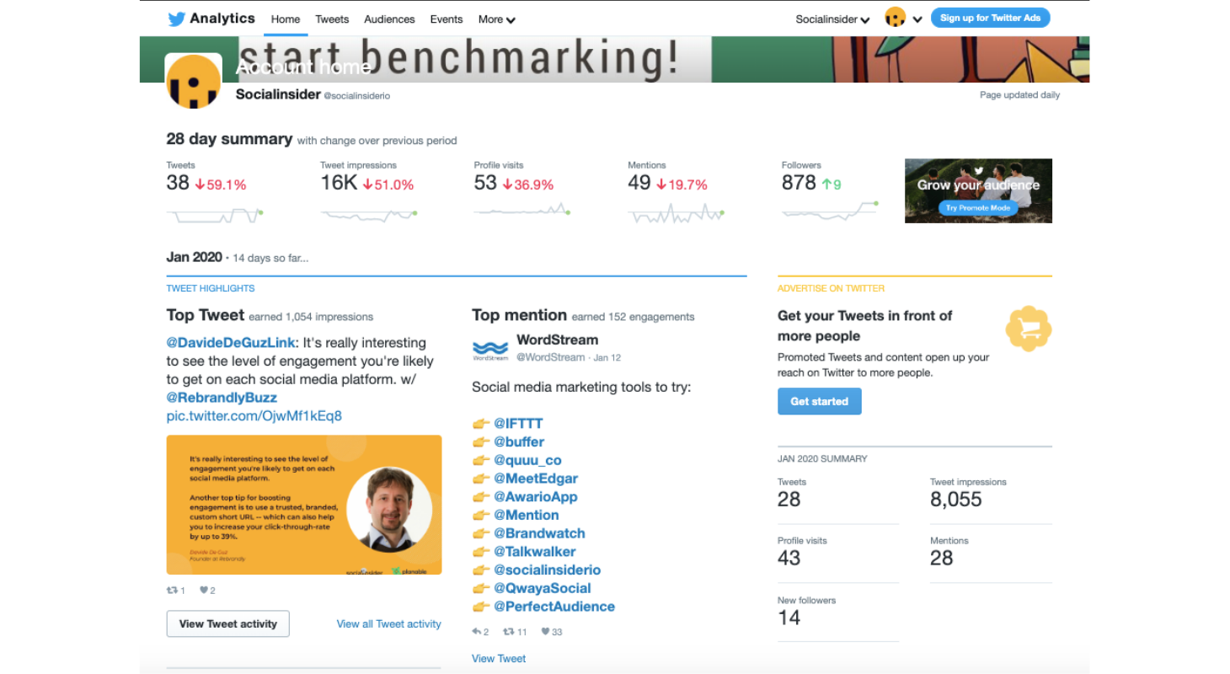Open the @quuu_co mention link

(527, 460)
